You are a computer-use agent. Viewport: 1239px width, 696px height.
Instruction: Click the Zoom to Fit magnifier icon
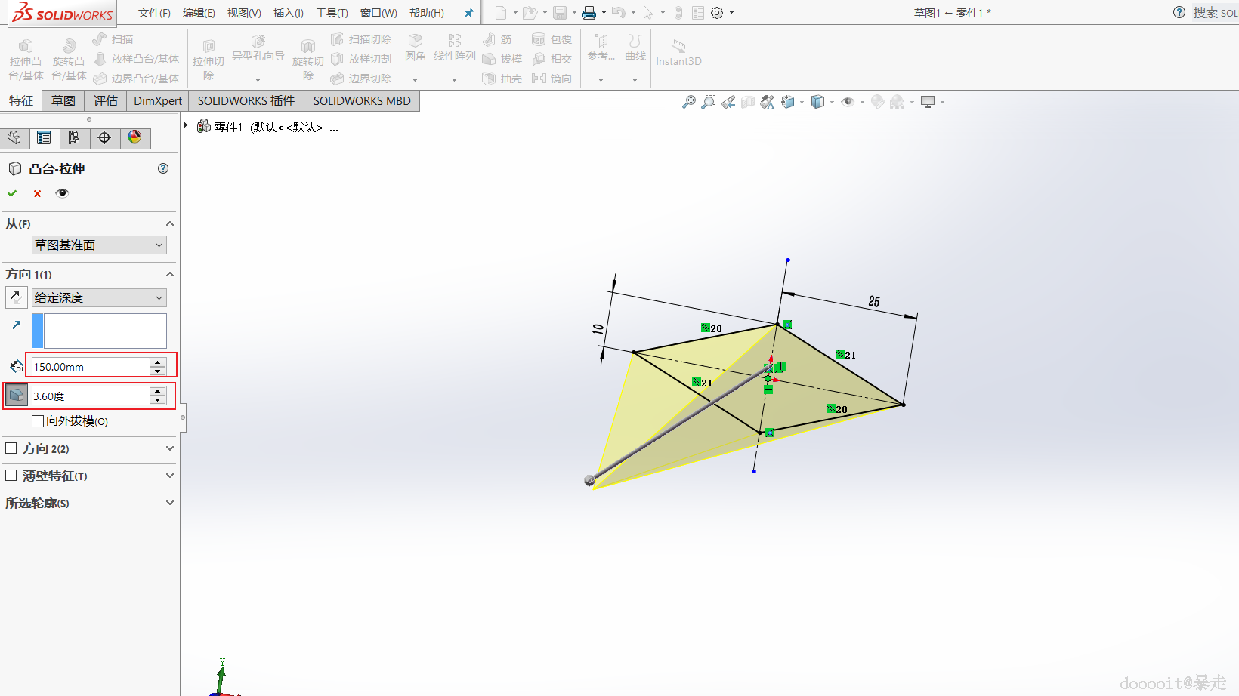tap(688, 102)
